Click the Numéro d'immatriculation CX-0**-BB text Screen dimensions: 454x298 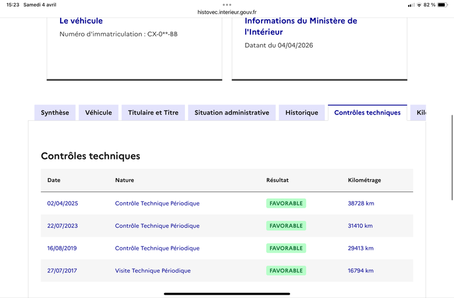(x=119, y=34)
